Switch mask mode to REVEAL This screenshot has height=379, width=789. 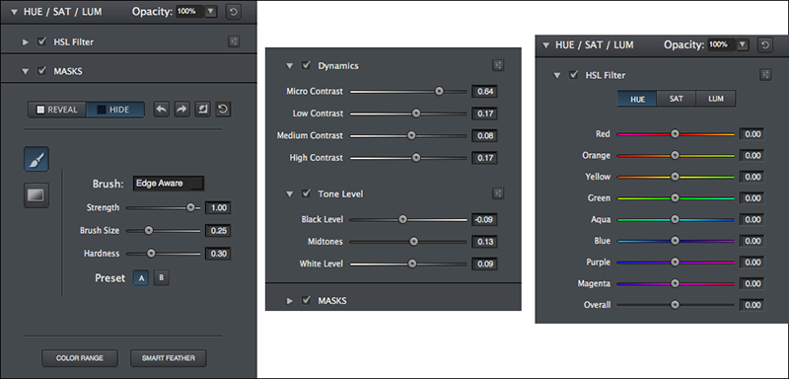pyautogui.click(x=57, y=110)
